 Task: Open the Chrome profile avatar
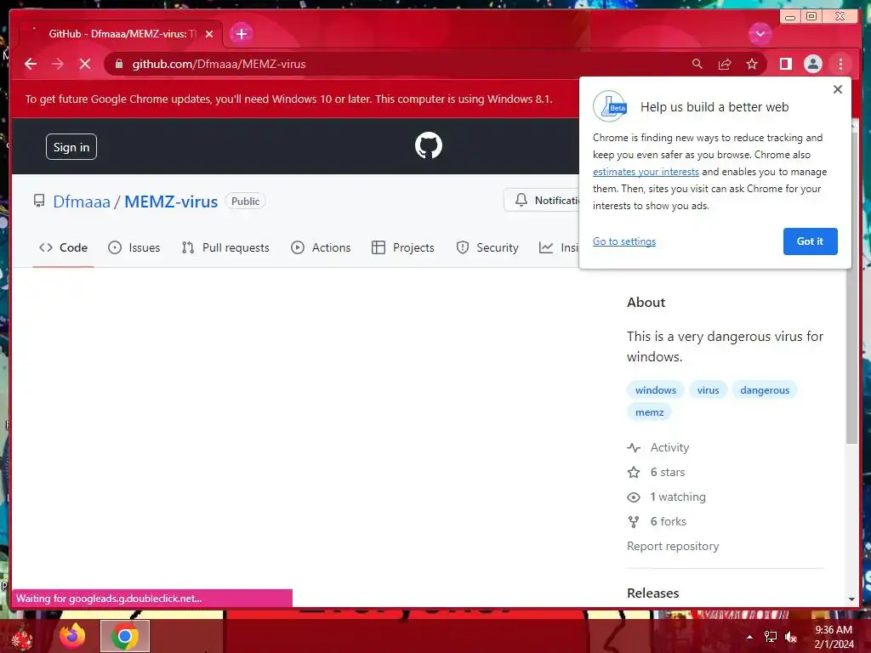click(x=812, y=64)
